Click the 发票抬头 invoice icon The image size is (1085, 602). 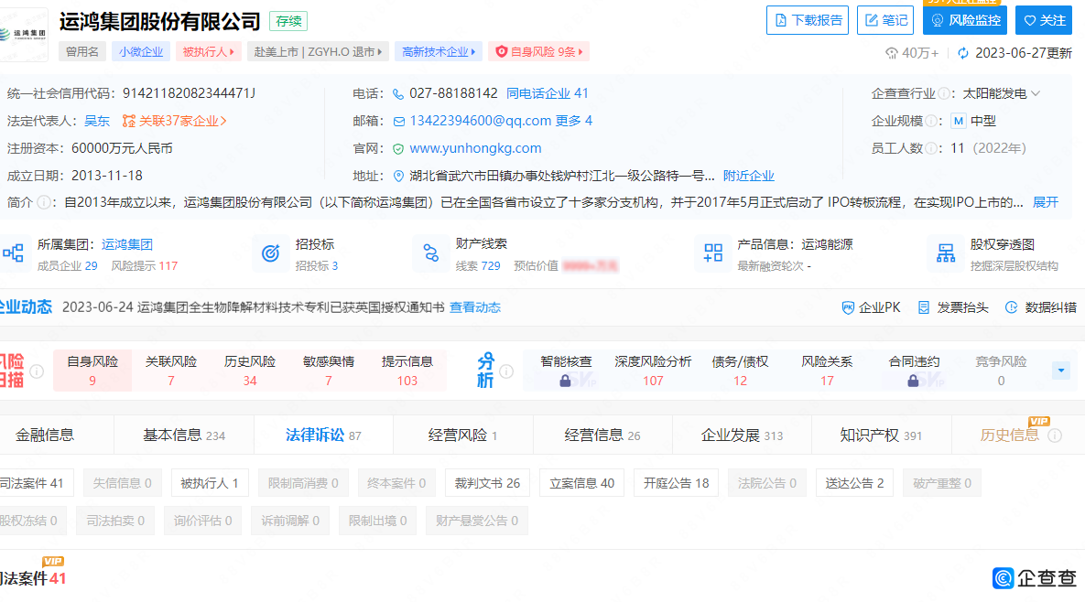tap(924, 308)
